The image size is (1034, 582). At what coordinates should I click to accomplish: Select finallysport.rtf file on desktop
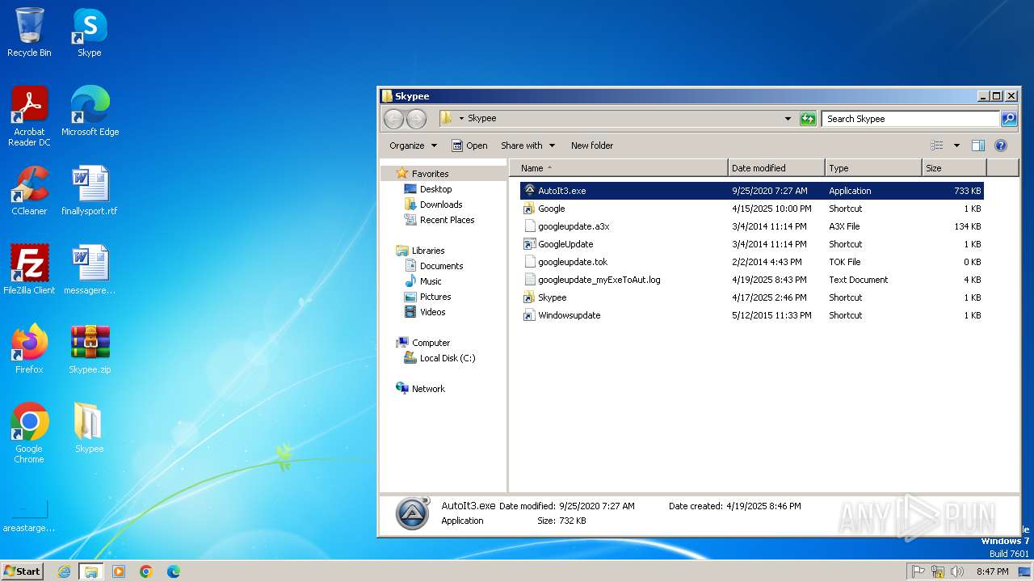coord(90,191)
